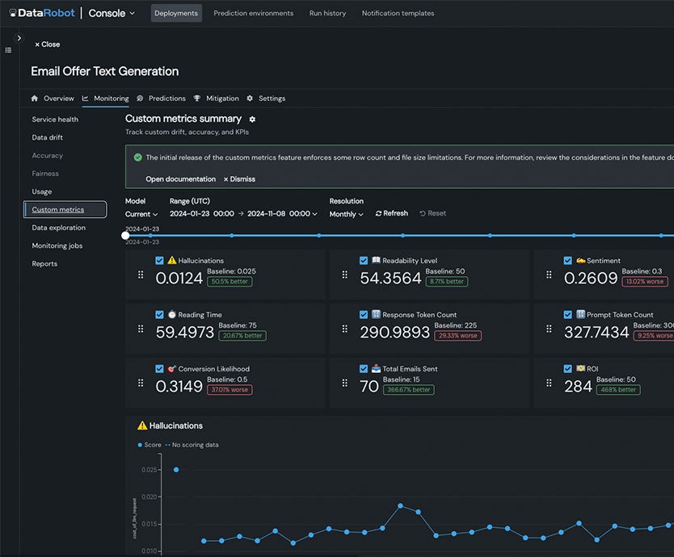Dismiss the custom metrics notice
The height and width of the screenshot is (557, 674).
239,179
